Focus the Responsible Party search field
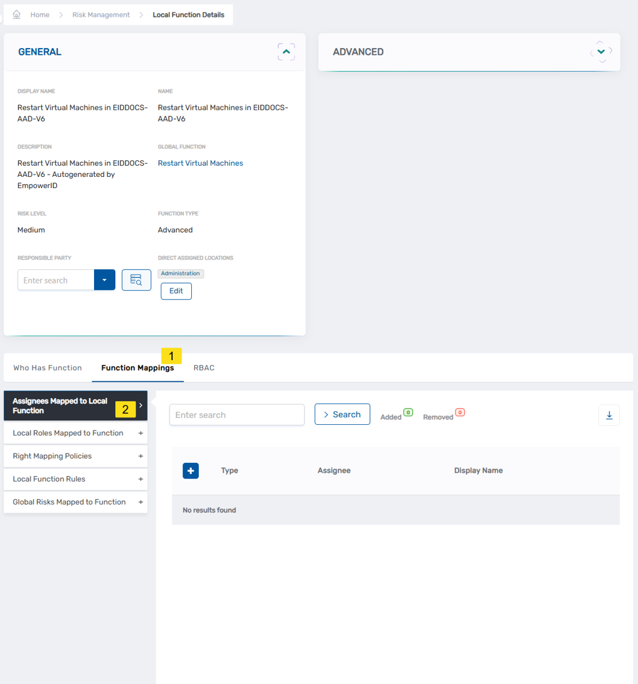The height and width of the screenshot is (684, 638). pos(56,280)
